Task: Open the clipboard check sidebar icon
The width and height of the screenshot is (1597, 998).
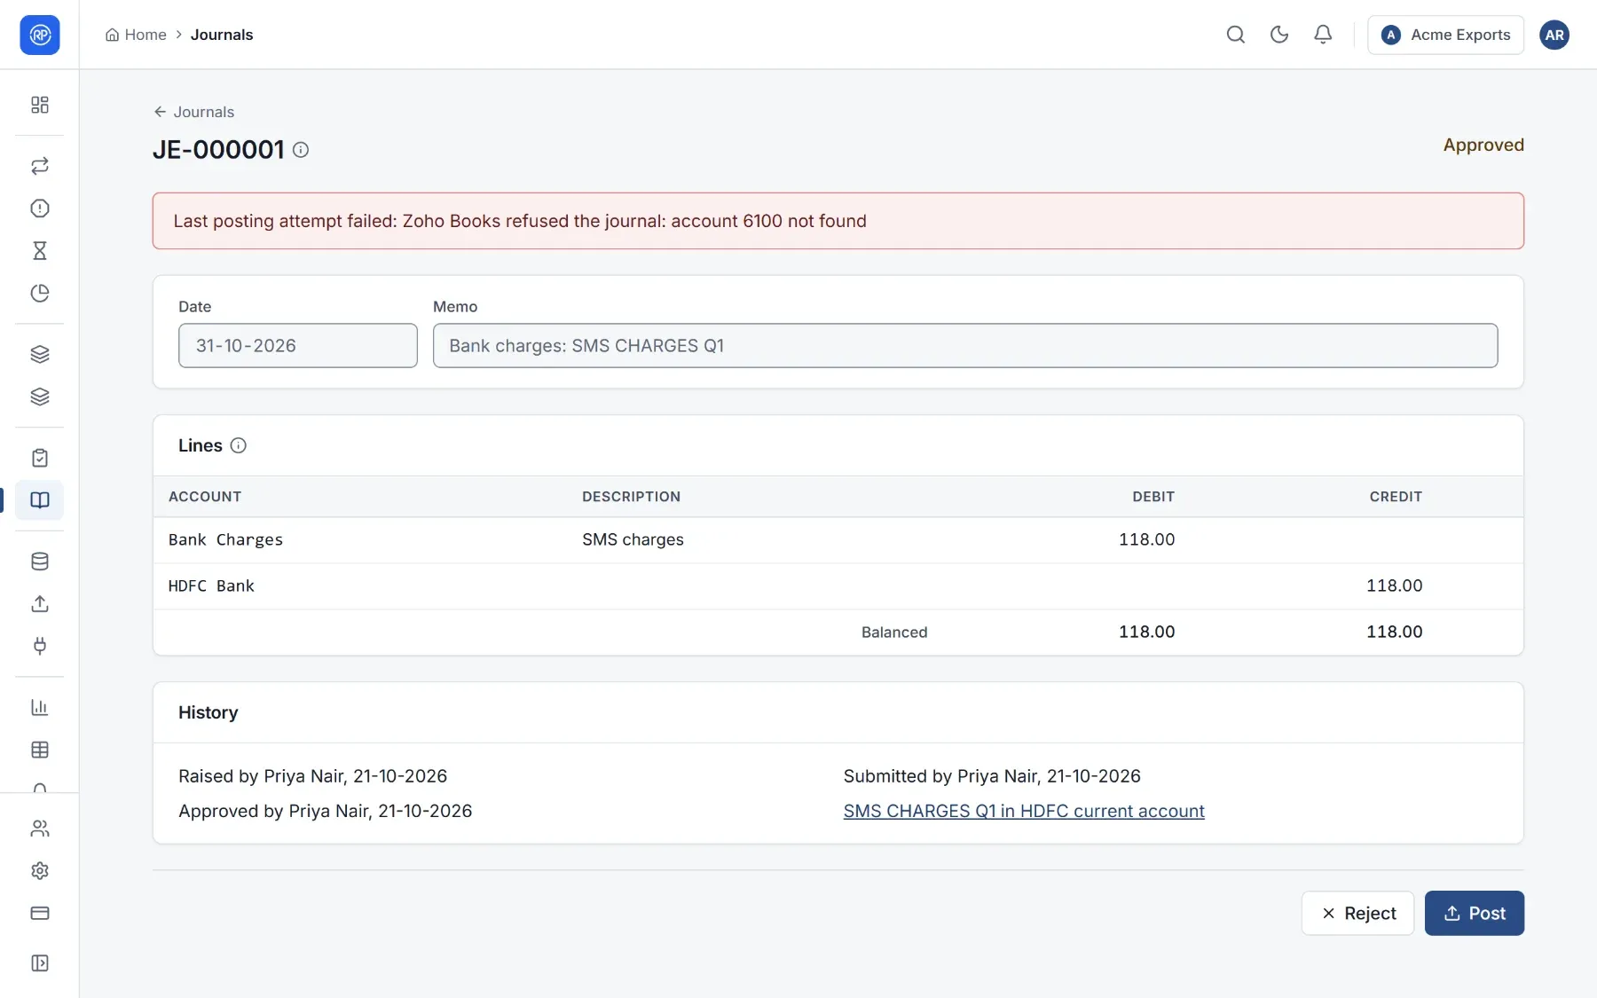Action: pyautogui.click(x=40, y=458)
